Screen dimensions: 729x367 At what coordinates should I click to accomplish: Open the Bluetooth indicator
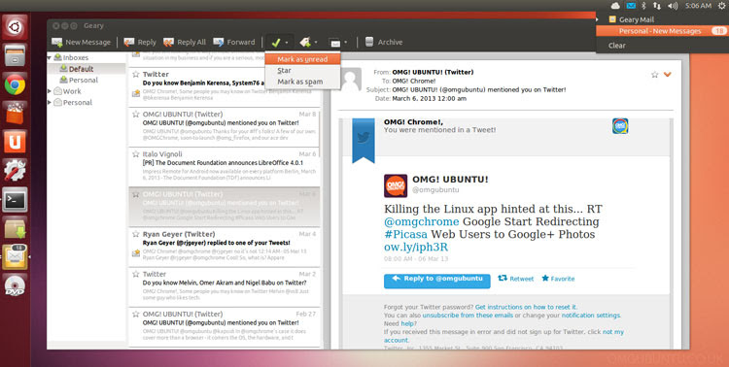[x=643, y=6]
